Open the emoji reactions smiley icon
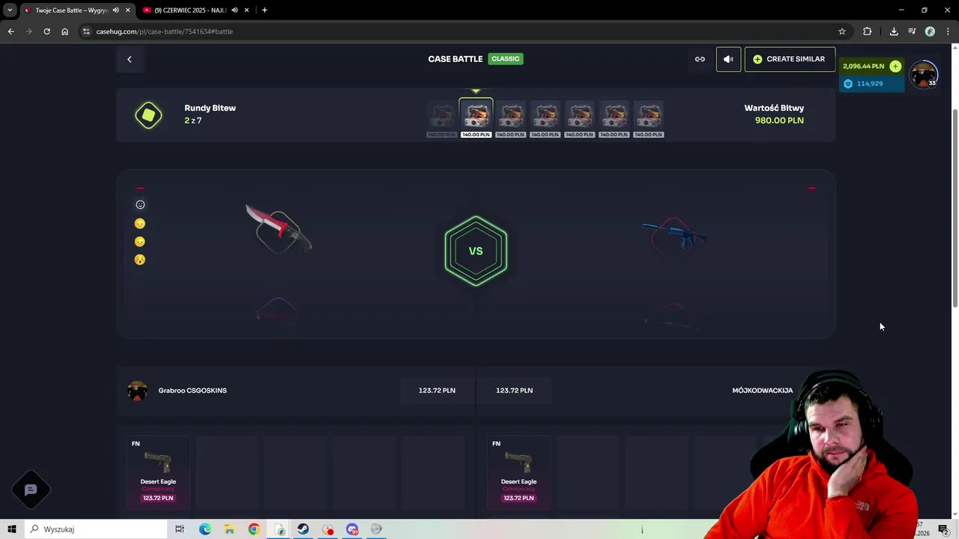 pos(140,204)
